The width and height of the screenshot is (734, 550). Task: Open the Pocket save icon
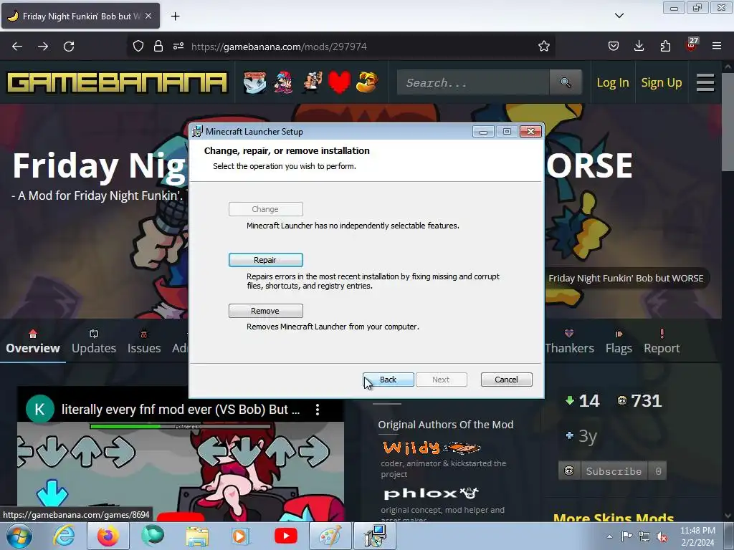tap(614, 46)
